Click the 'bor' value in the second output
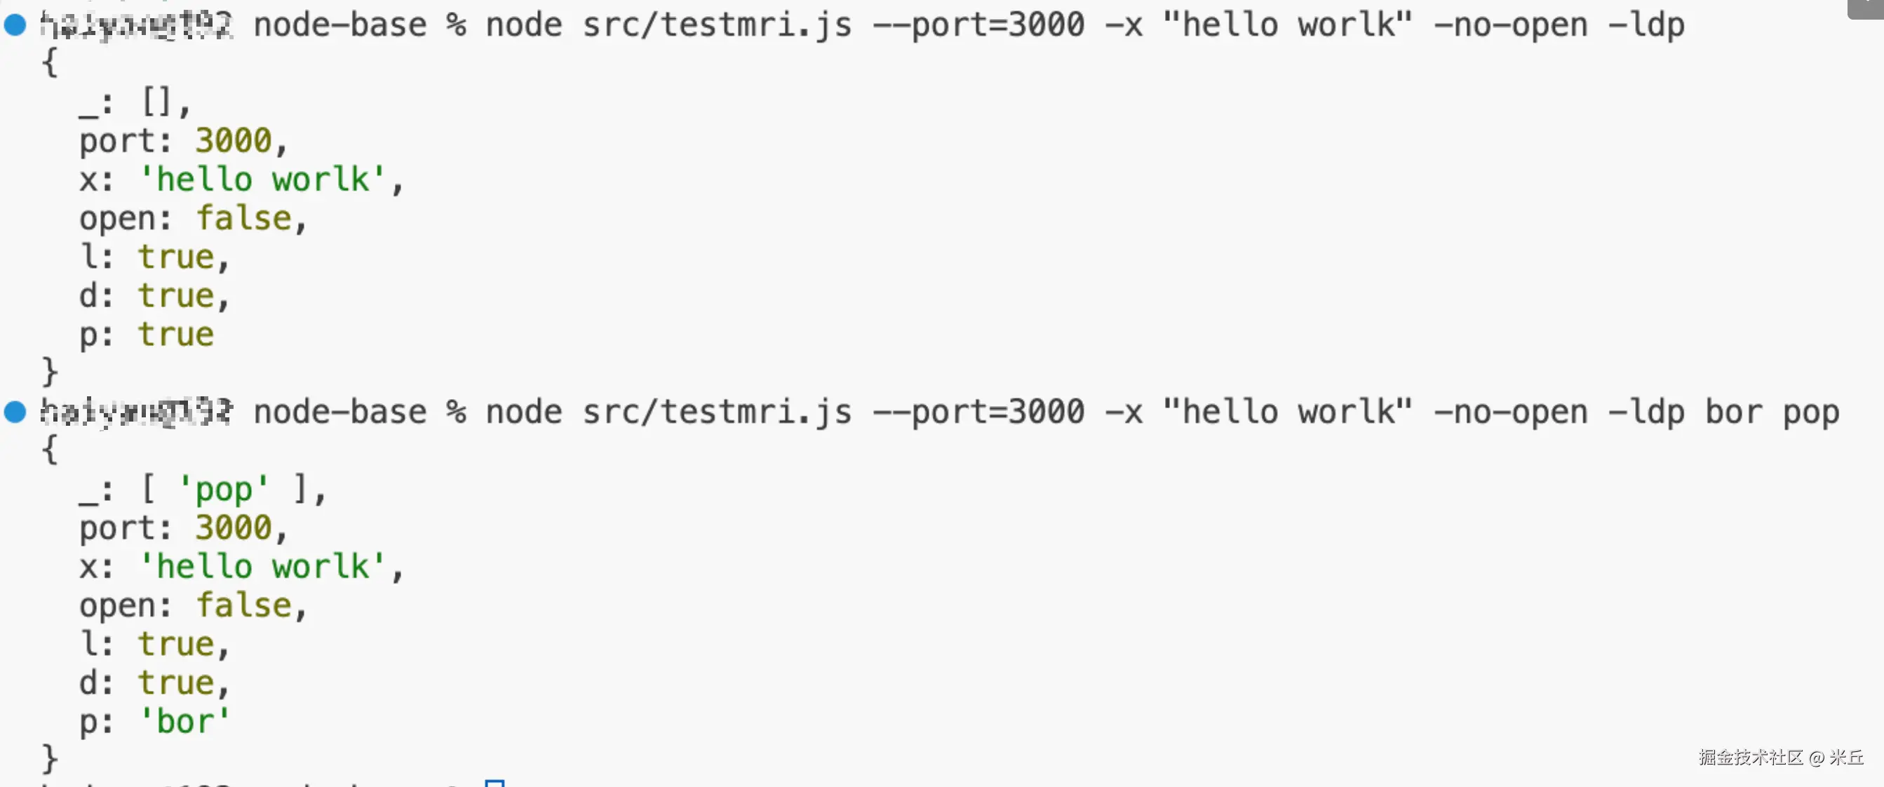This screenshot has width=1884, height=787. (x=184, y=722)
